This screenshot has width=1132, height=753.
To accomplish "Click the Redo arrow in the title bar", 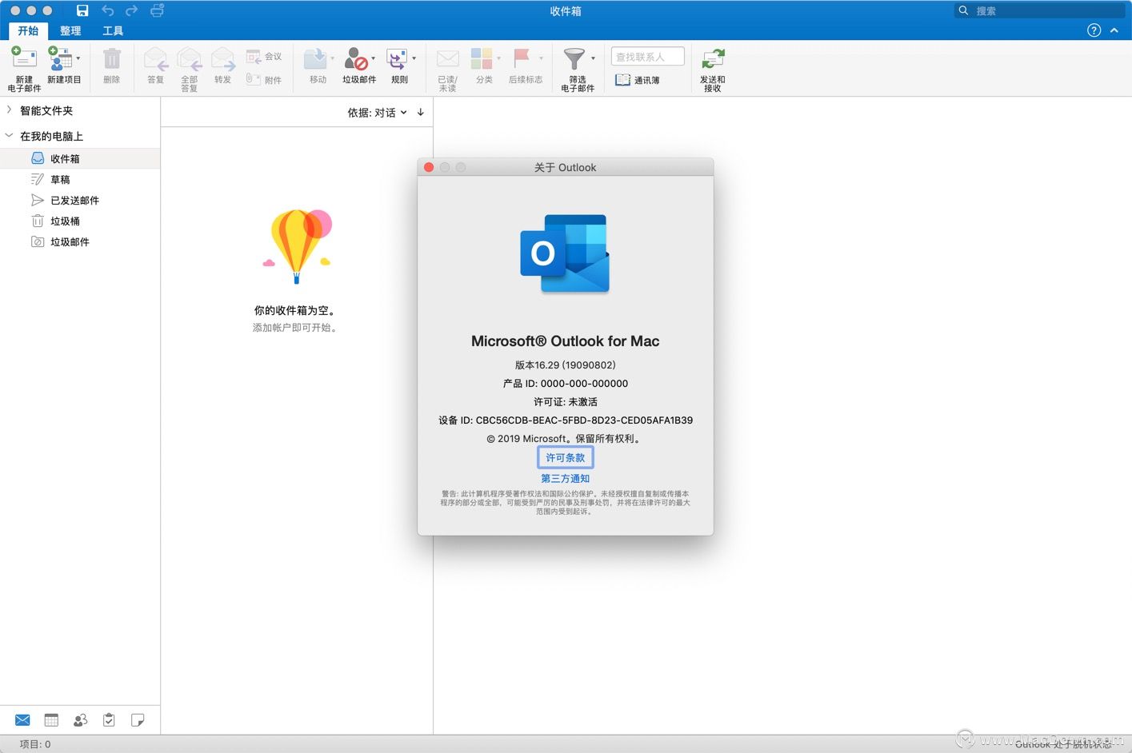I will (x=132, y=10).
